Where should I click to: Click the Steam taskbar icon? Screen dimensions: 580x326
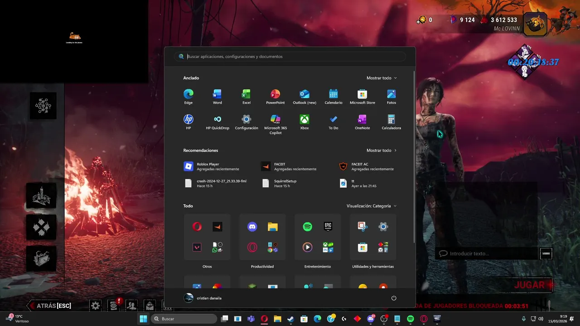pos(291,319)
